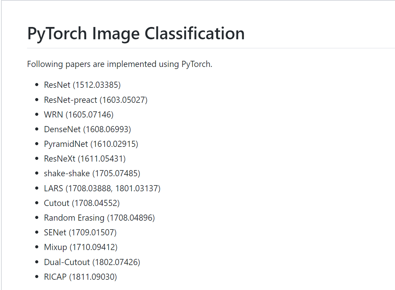Screen dimensions: 395x290
Task: Click the SENet (1709.01507) list item
Action: click(x=80, y=232)
